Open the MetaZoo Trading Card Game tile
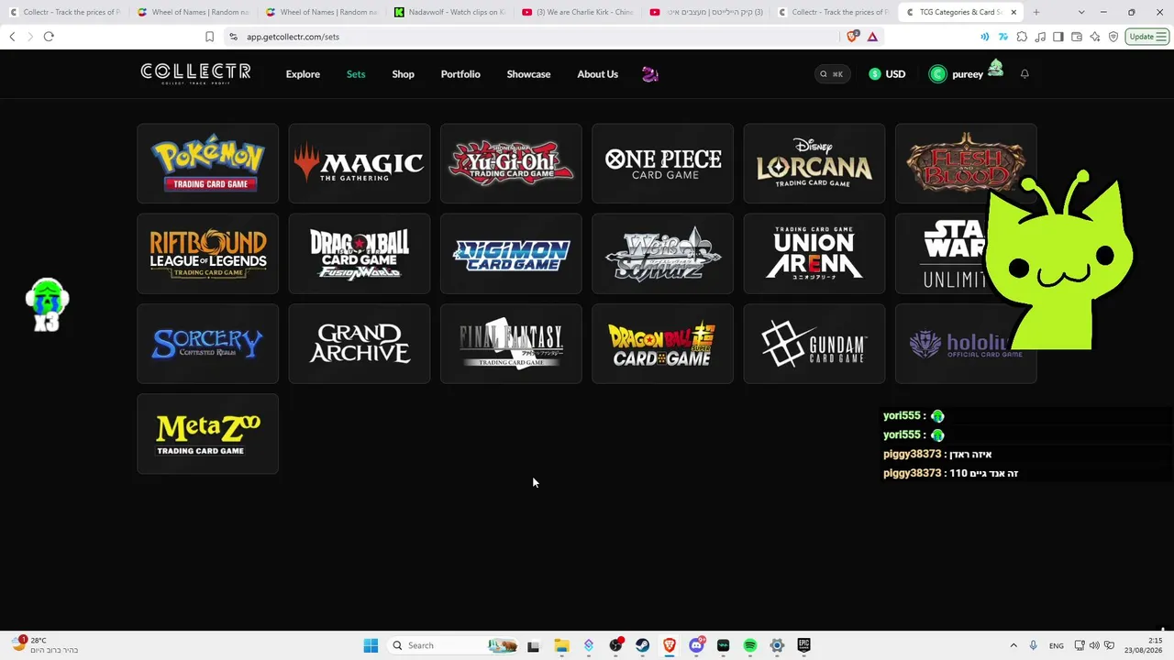Viewport: 1174px width, 660px height. click(x=207, y=434)
